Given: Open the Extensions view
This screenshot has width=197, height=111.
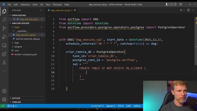Looking at the screenshot, I should 4,54.
